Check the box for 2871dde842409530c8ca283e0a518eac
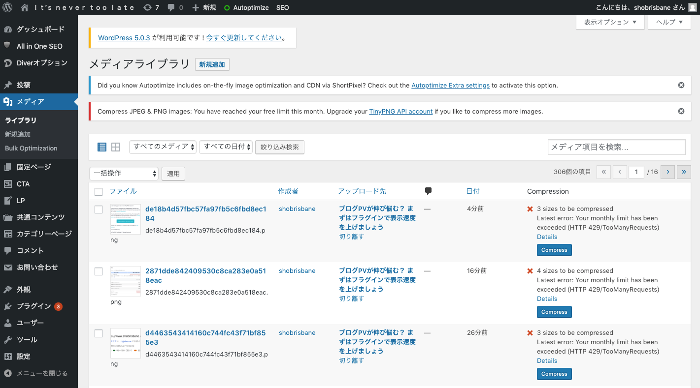 [99, 271]
